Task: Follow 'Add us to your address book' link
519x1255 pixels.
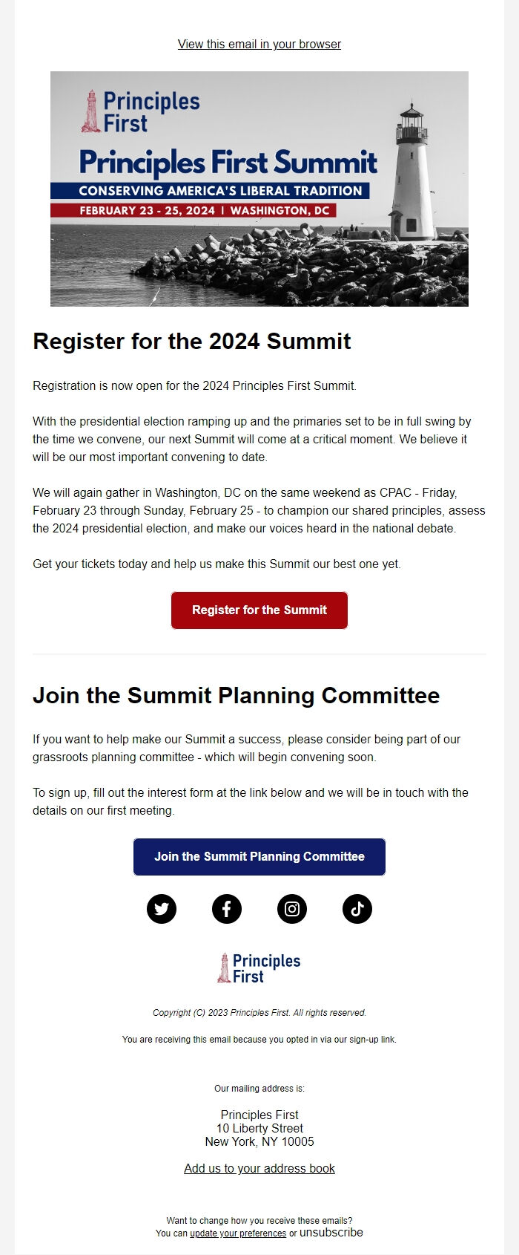Action: 259,1168
